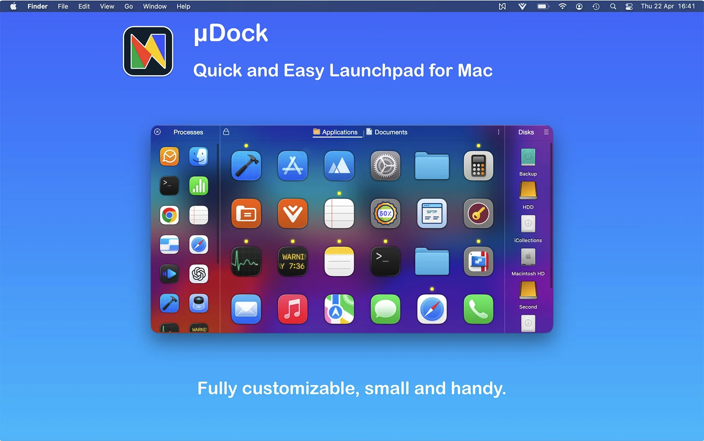Click the Disks panel scrollbar
The height and width of the screenshot is (441, 704).
[x=551, y=215]
